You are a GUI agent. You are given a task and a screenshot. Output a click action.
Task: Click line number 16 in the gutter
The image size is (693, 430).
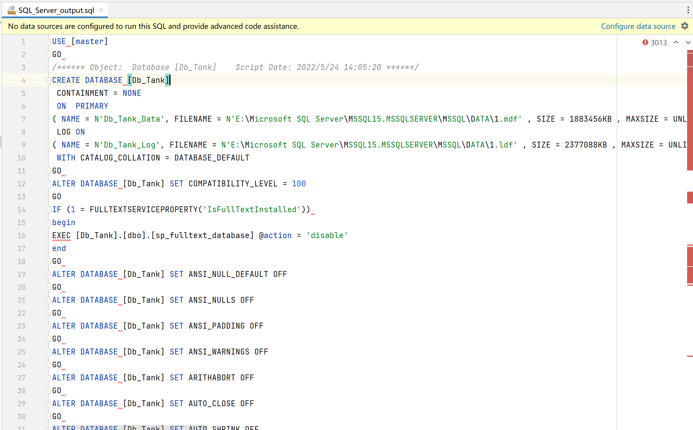tap(21, 235)
